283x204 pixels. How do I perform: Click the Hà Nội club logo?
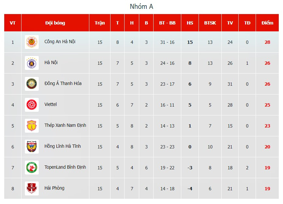tap(32, 63)
